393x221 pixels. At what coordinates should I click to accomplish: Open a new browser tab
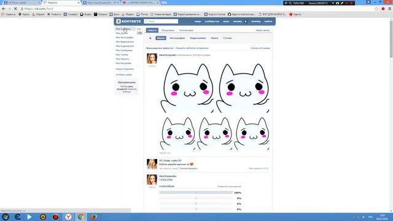coord(164,2)
